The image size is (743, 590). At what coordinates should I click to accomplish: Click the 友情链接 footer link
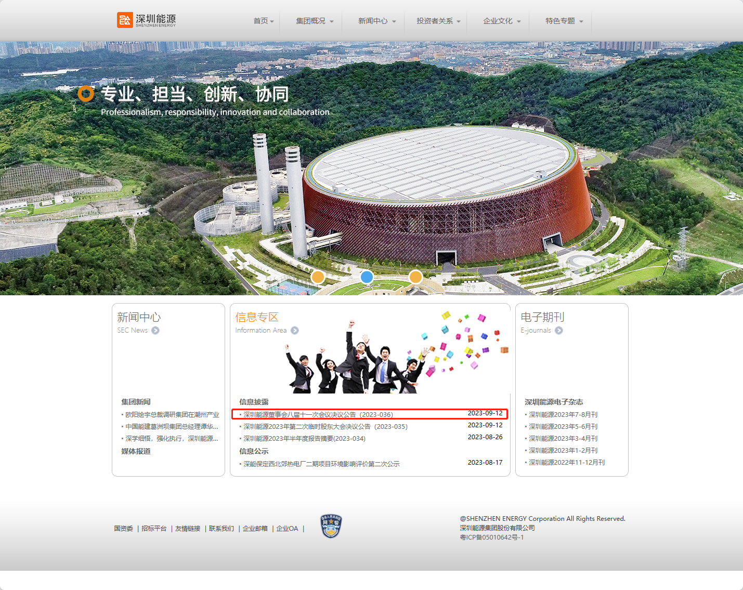pyautogui.click(x=188, y=529)
